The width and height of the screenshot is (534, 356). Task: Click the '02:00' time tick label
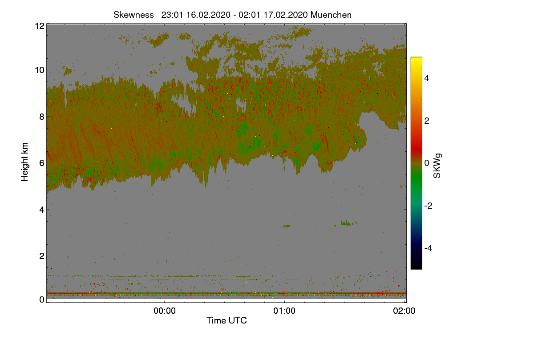pyautogui.click(x=405, y=311)
